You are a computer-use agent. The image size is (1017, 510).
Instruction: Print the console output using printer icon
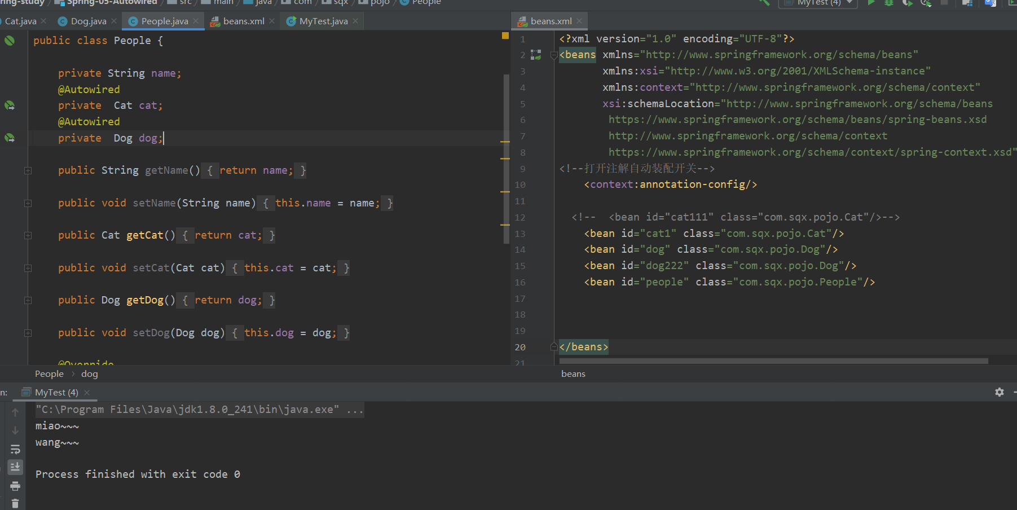click(x=15, y=486)
